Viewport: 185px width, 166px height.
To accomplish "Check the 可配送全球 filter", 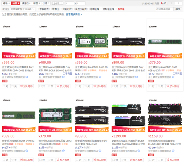I will (x=101, y=9).
